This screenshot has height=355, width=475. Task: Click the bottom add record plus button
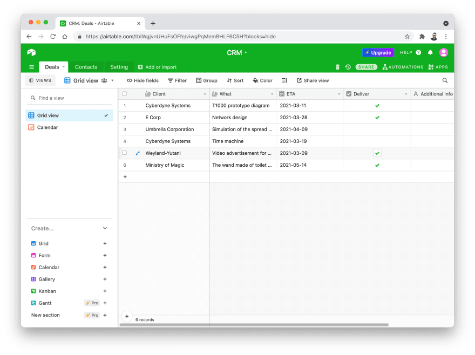(127, 316)
